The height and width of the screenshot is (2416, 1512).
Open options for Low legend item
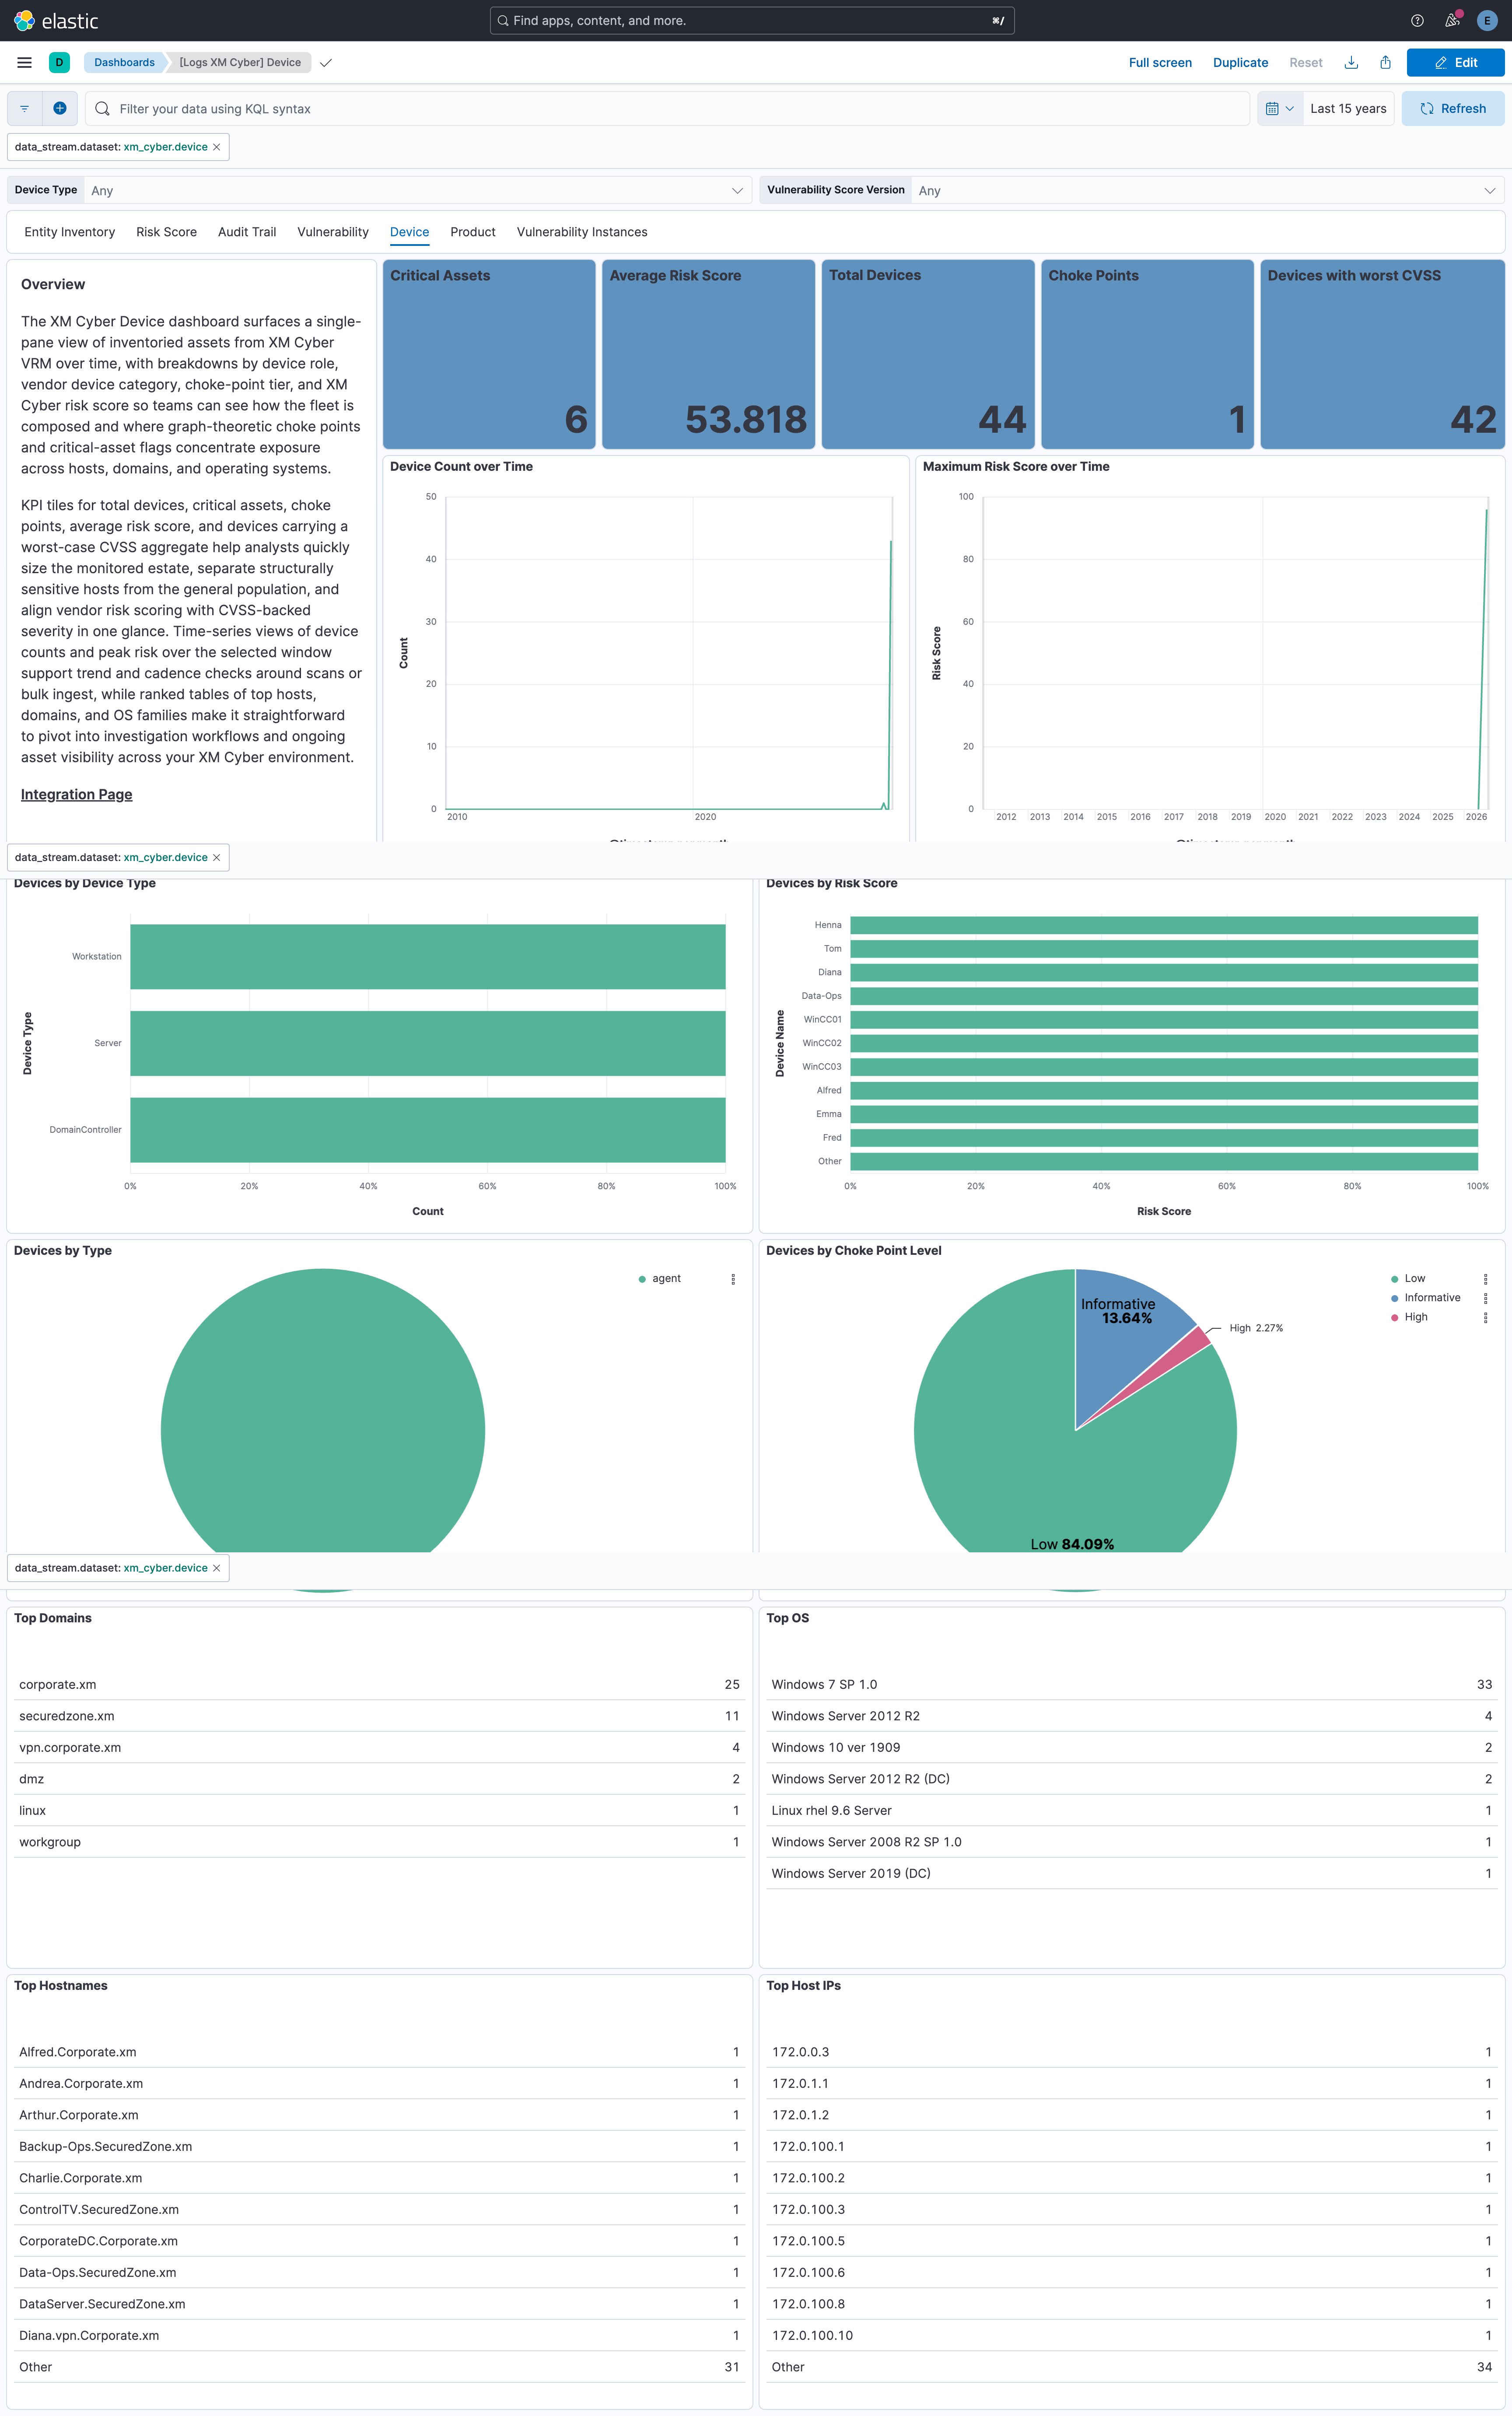coord(1485,1279)
